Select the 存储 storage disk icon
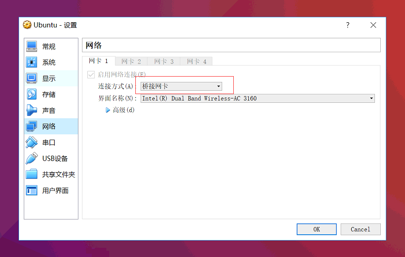The height and width of the screenshot is (257, 405). coord(32,94)
